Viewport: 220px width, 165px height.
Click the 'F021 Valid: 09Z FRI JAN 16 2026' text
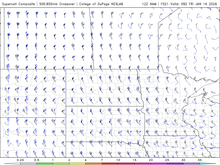(189, 4)
